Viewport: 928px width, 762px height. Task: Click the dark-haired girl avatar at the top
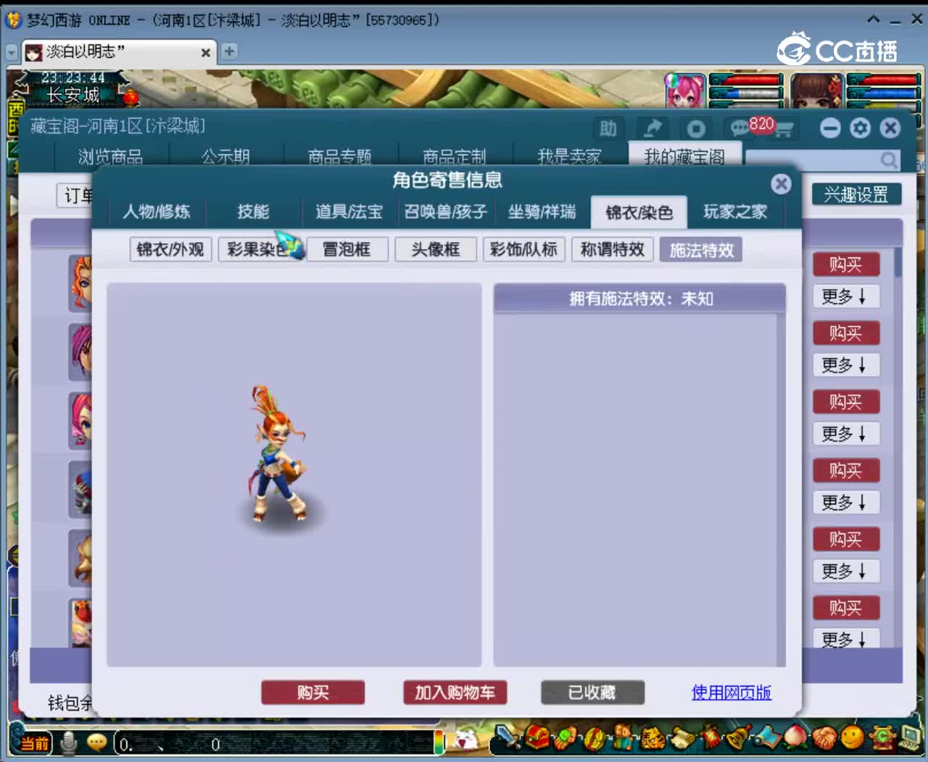coord(818,91)
